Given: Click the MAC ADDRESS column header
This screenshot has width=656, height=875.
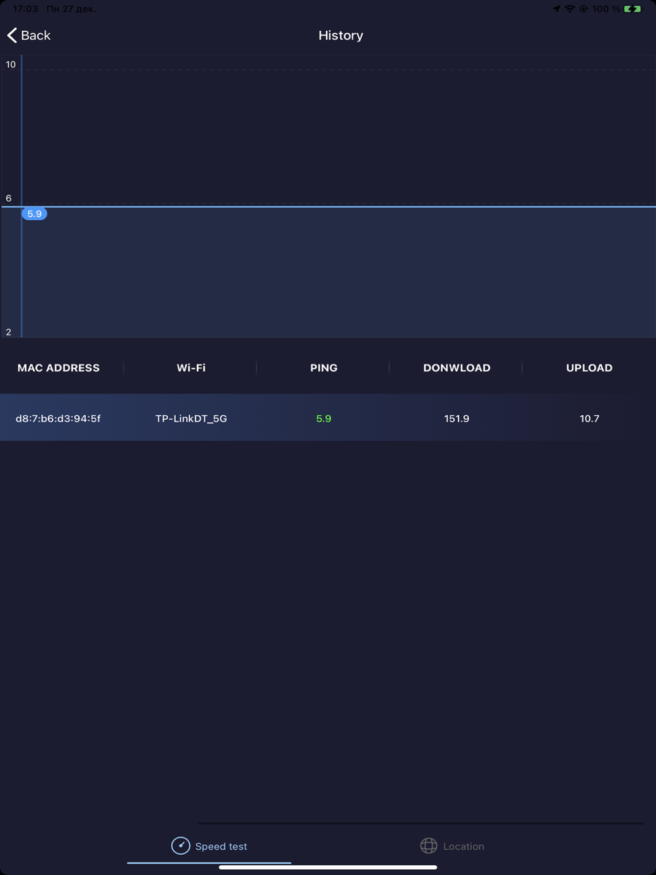Looking at the screenshot, I should [58, 368].
